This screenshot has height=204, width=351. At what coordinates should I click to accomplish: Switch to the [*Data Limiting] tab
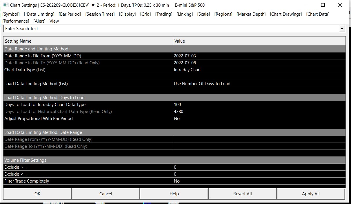click(39, 14)
